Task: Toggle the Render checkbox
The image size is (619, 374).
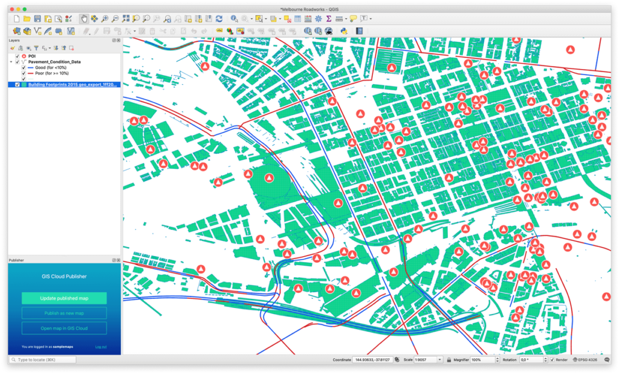Action: (x=553, y=359)
